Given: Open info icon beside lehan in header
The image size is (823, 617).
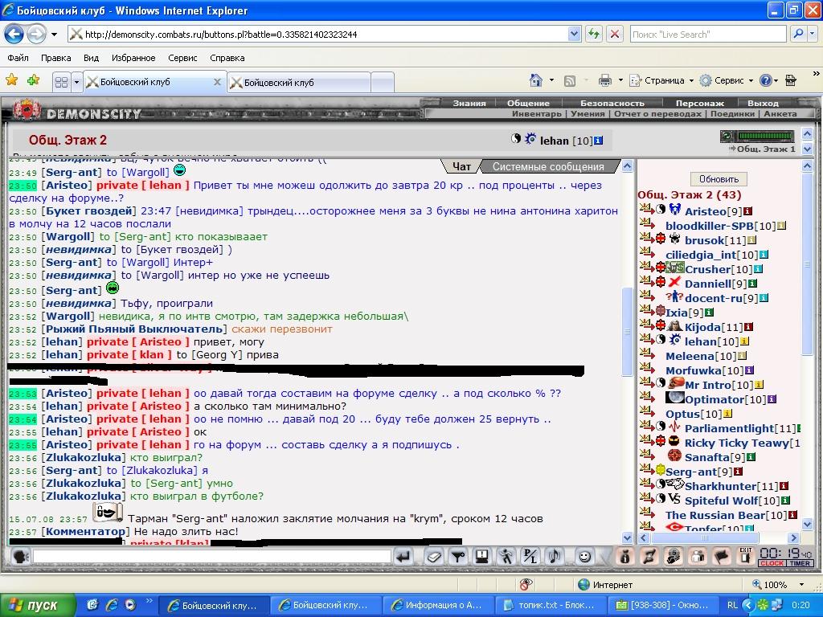Looking at the screenshot, I should [598, 140].
